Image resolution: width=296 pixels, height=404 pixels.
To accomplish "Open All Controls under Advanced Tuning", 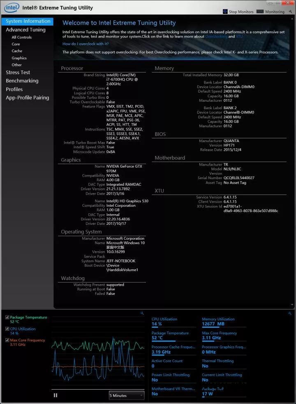I will pyautogui.click(x=22, y=37).
